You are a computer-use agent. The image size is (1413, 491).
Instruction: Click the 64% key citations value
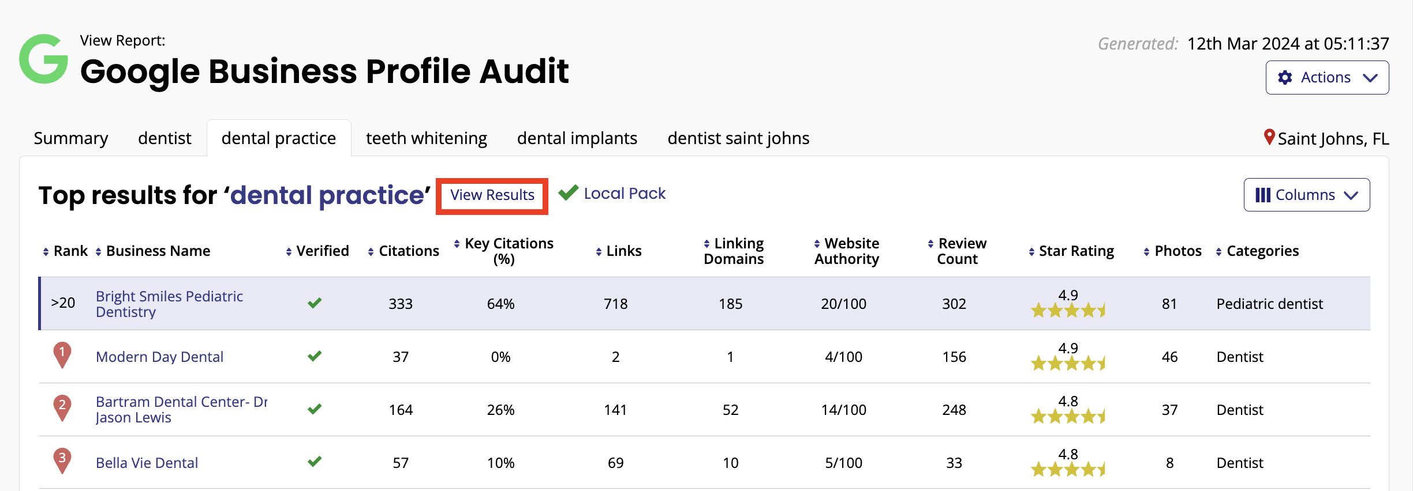click(x=500, y=304)
